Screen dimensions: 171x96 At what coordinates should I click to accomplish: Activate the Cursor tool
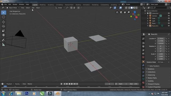(3, 17)
